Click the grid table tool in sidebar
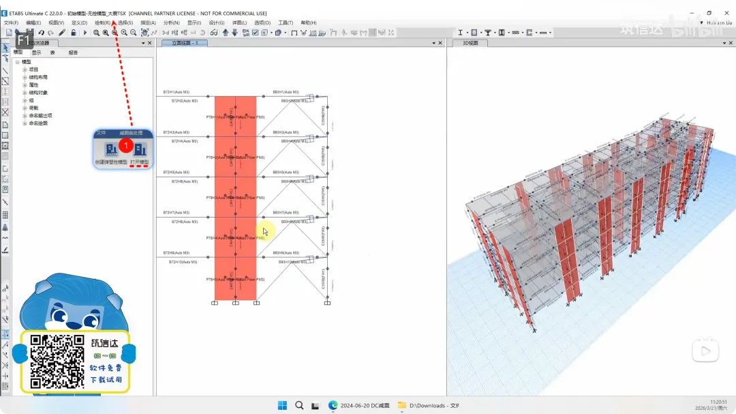The image size is (736, 414). 5,215
